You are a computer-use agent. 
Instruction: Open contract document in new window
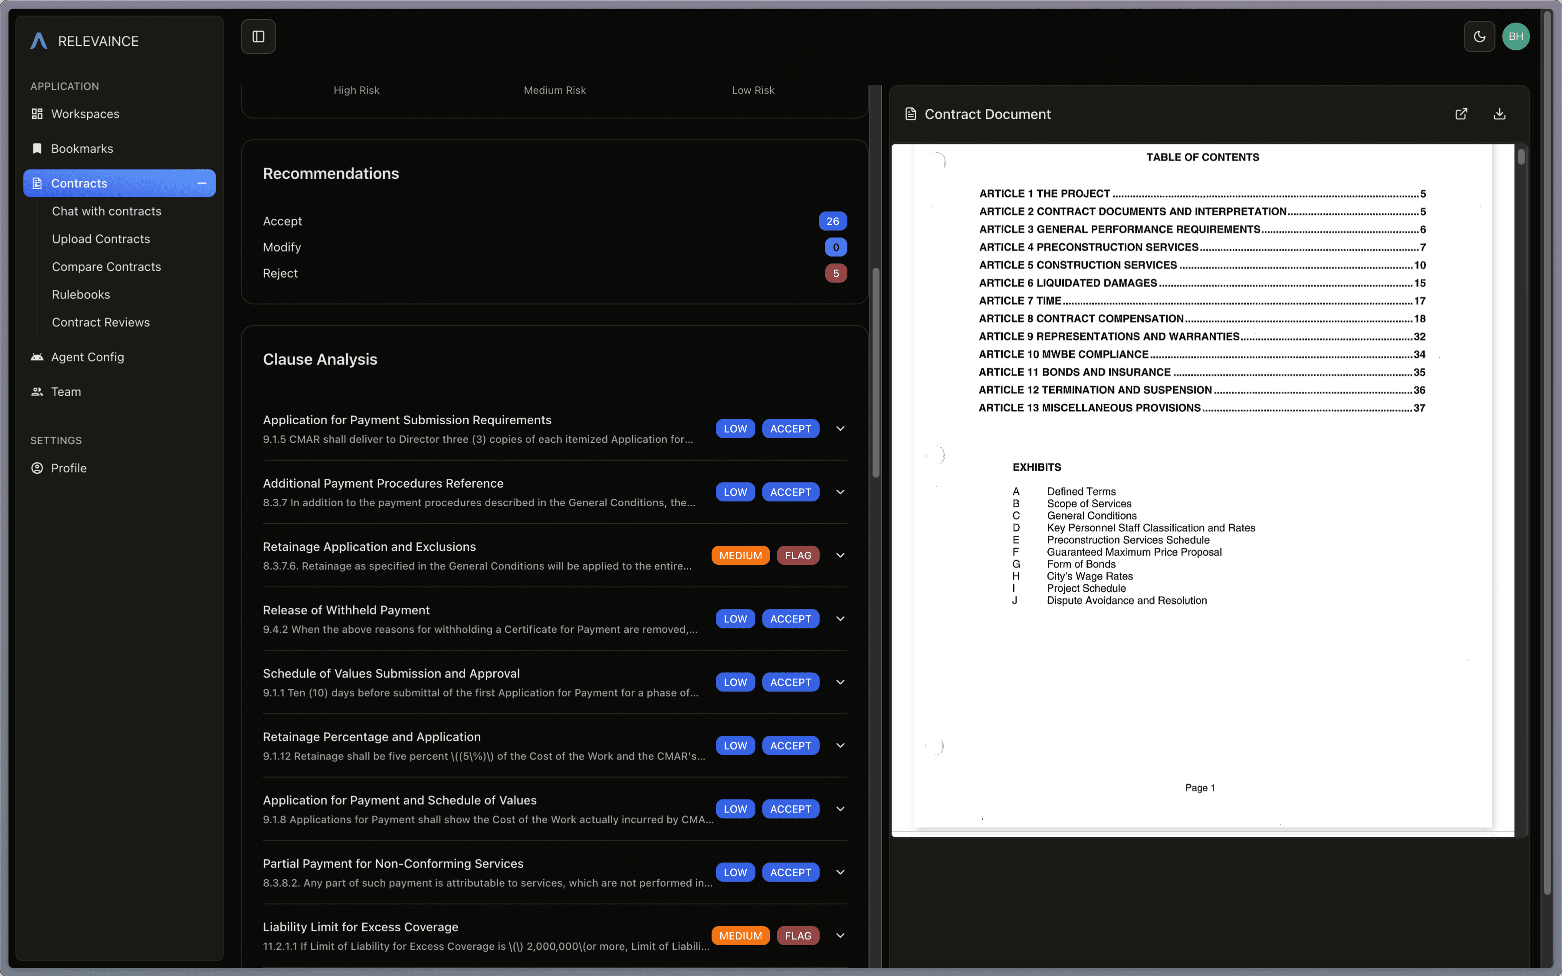coord(1461,114)
